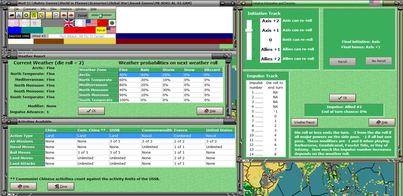Click the 'Allied #2' label in status bar
The image size is (403, 196).
(39, 36)
